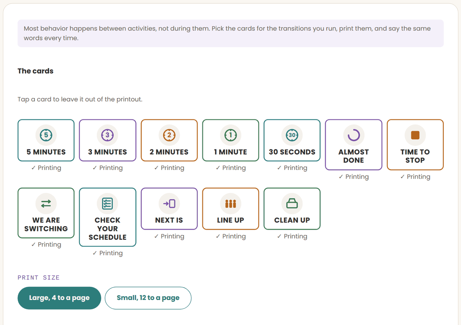This screenshot has width=461, height=325.
Task: Click the "PRINT SIZE" label
Action: (39, 278)
